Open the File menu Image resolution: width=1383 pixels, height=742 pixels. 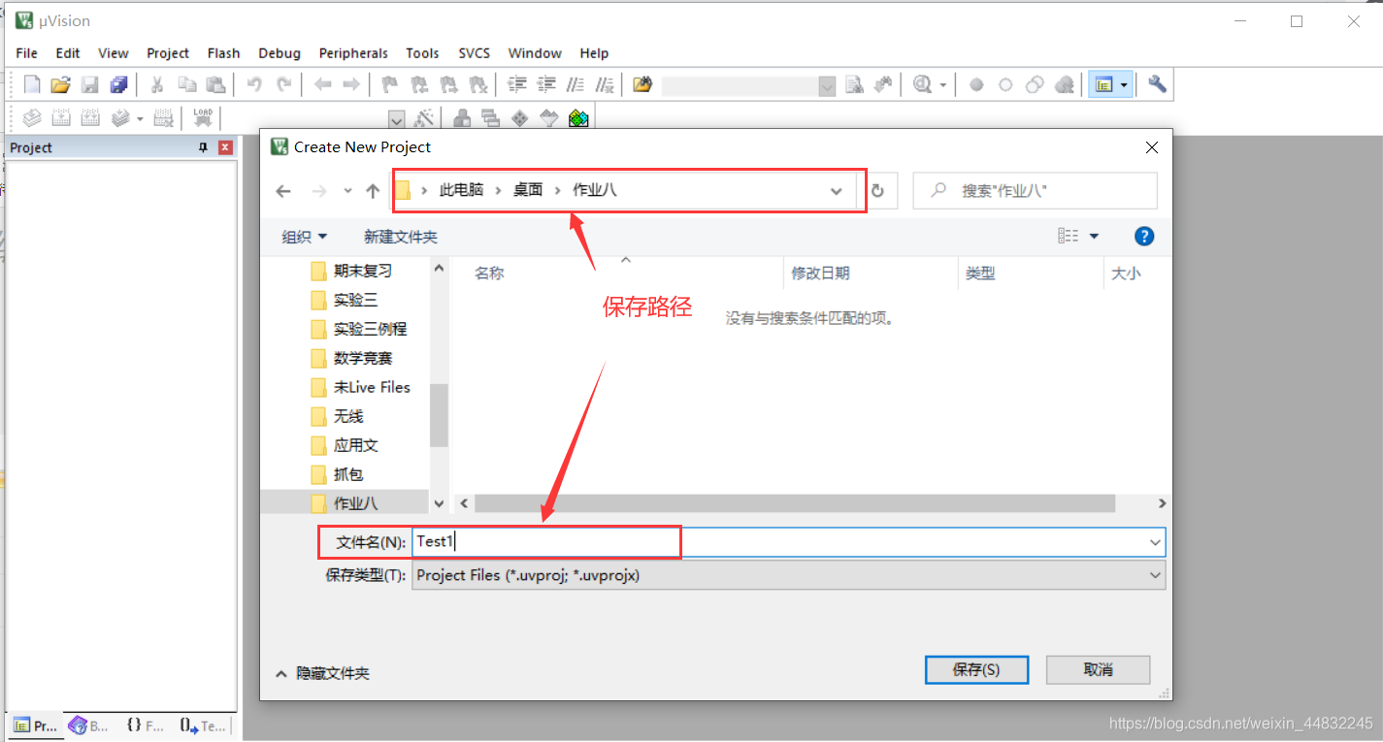pyautogui.click(x=27, y=53)
